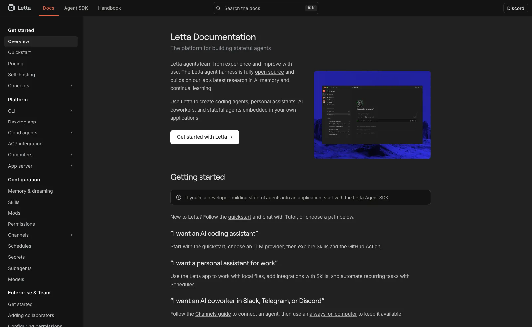Open the Desktop app sidebar page

pos(22,122)
